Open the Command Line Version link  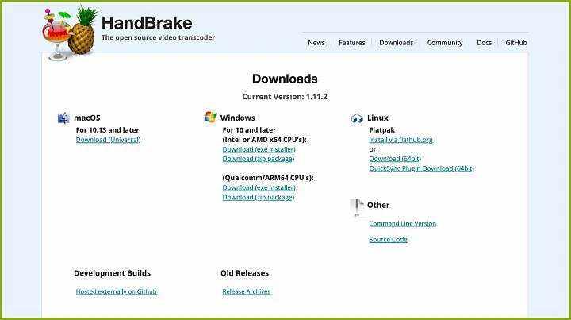tap(402, 224)
